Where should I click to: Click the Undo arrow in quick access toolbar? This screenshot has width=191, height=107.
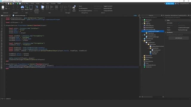pyautogui.click(x=27, y=4)
